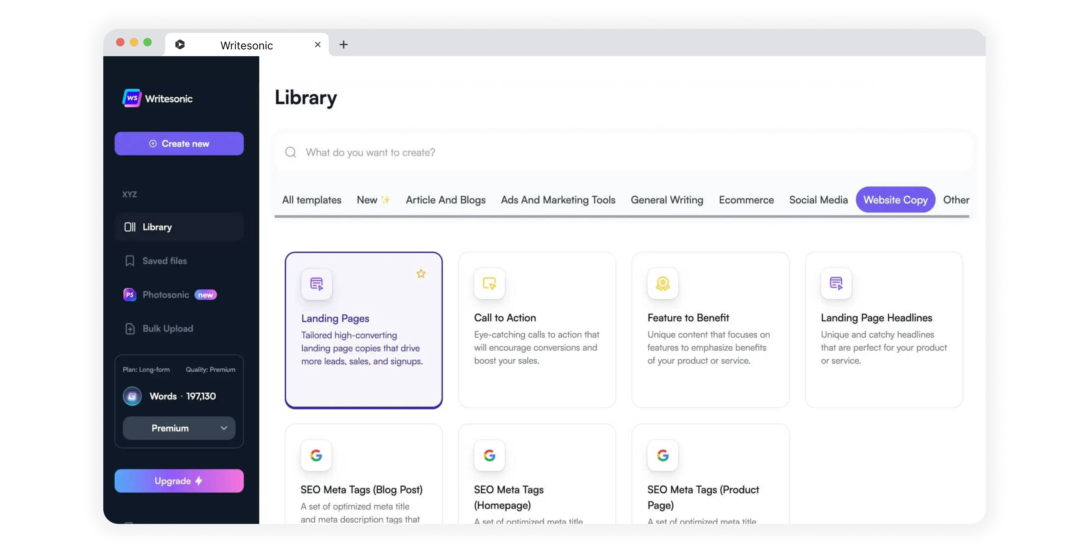Image resolution: width=1089 pixels, height=552 pixels.
Task: Click the Landing Page Headlines icon
Action: [x=836, y=283]
